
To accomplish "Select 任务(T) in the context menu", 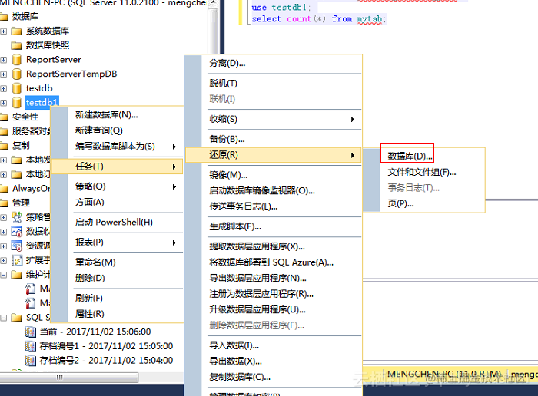I will point(118,167).
